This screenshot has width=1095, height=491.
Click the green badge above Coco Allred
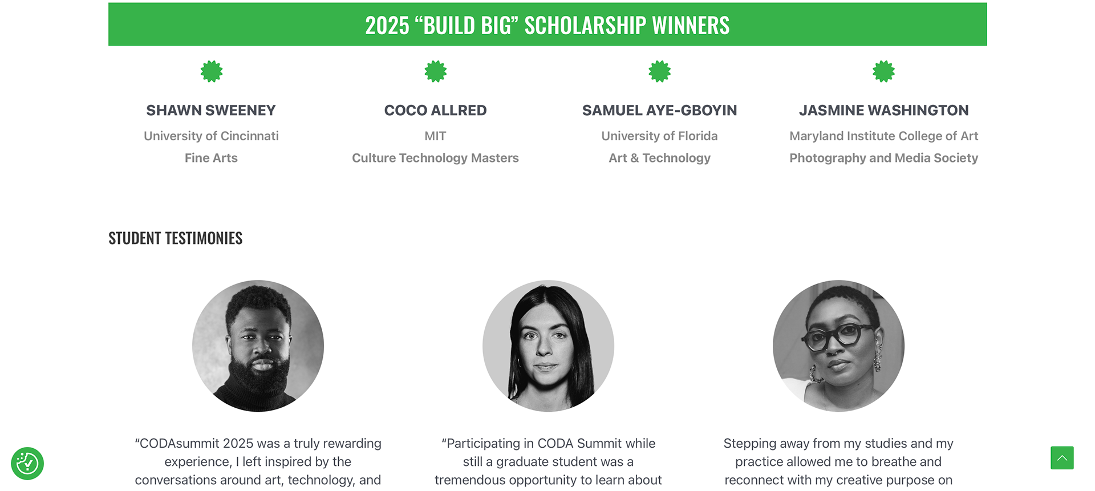tap(435, 72)
